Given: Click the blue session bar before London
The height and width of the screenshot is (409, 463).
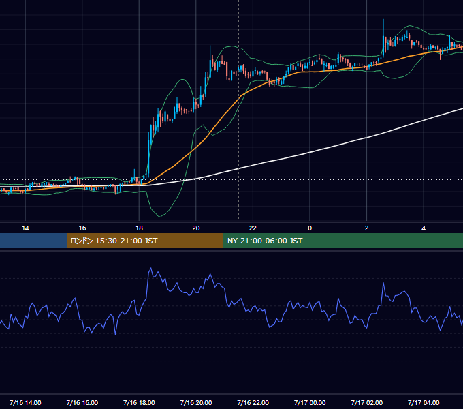Looking at the screenshot, I should 33,241.
